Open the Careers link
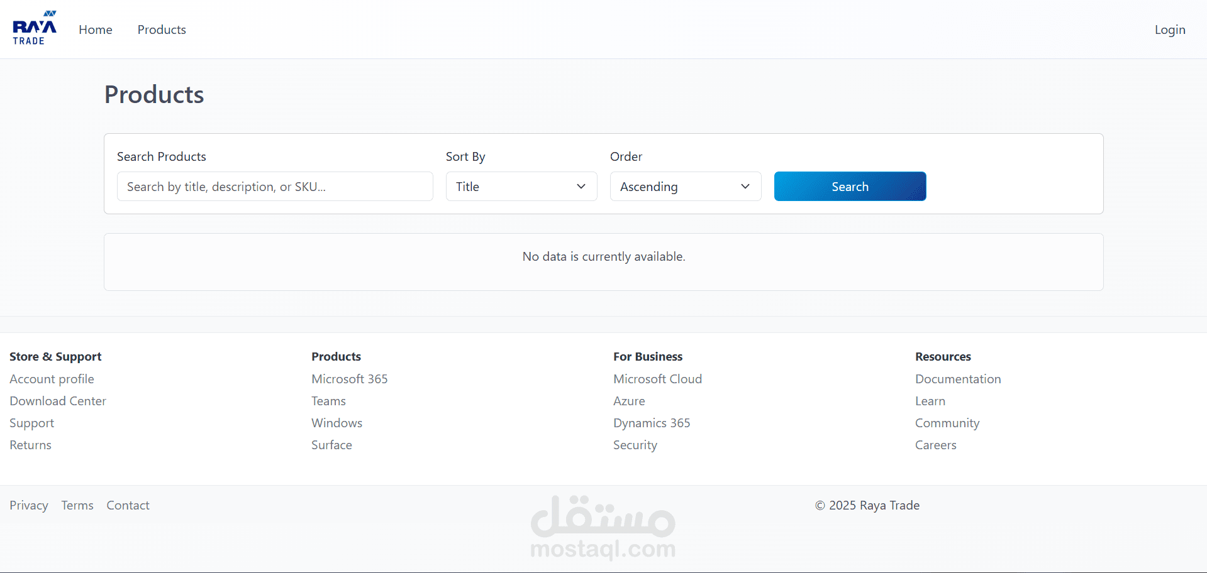1207x573 pixels. [x=936, y=445]
